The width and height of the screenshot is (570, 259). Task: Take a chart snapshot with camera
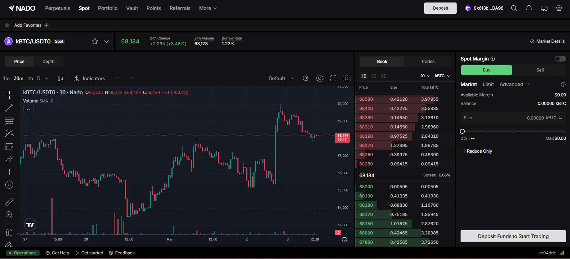[346, 78]
